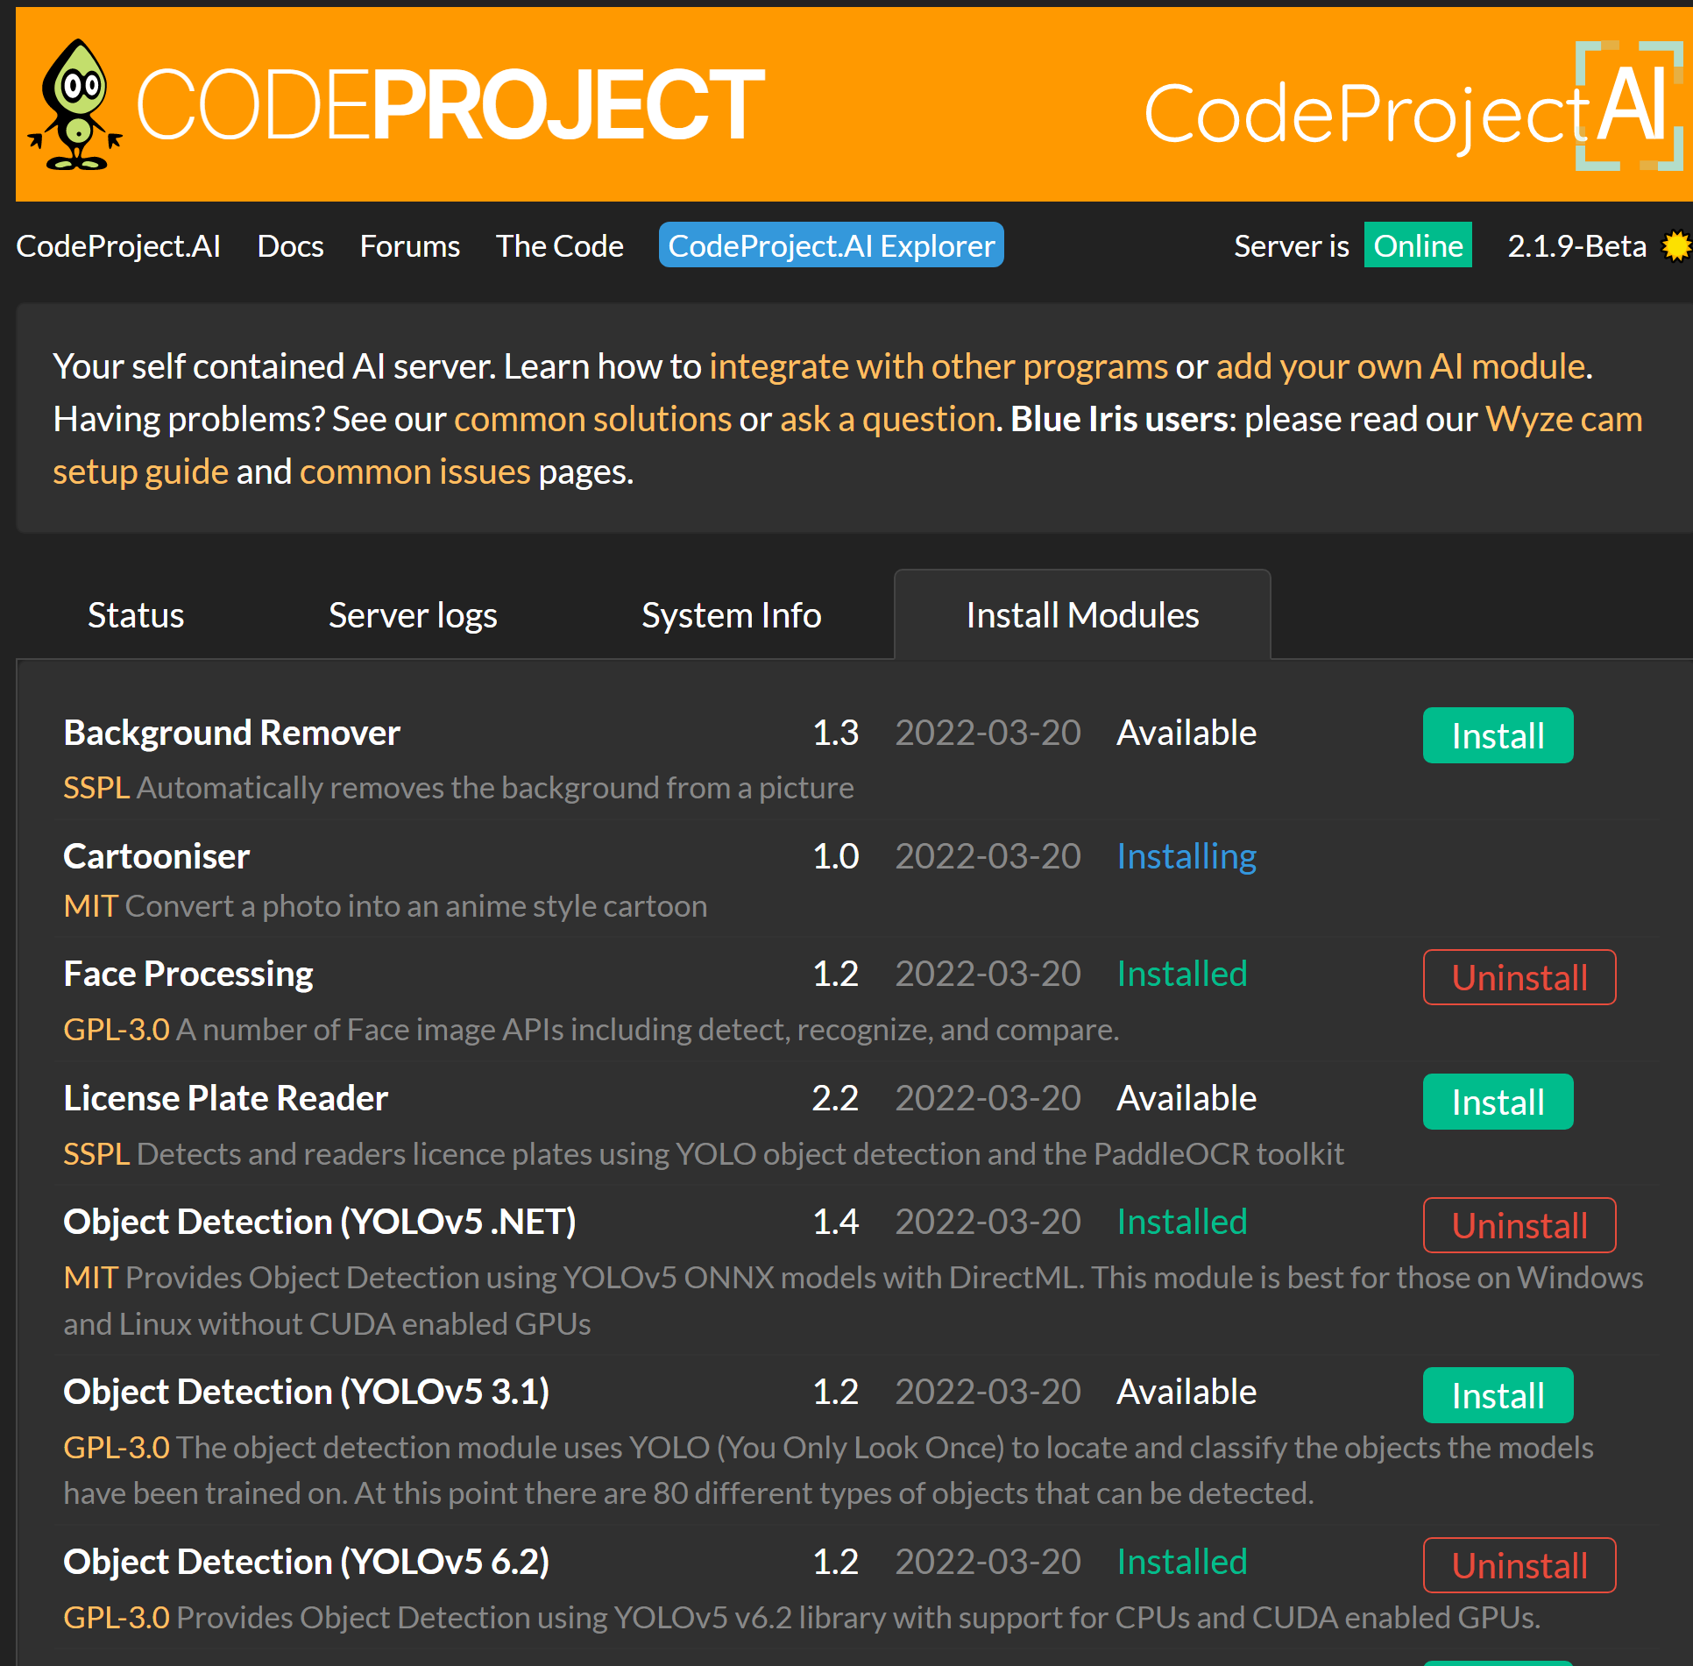Screen dimensions: 1693x1666
Task: Click Object Detection (YOLOv5 3.1) title
Action: click(x=307, y=1392)
